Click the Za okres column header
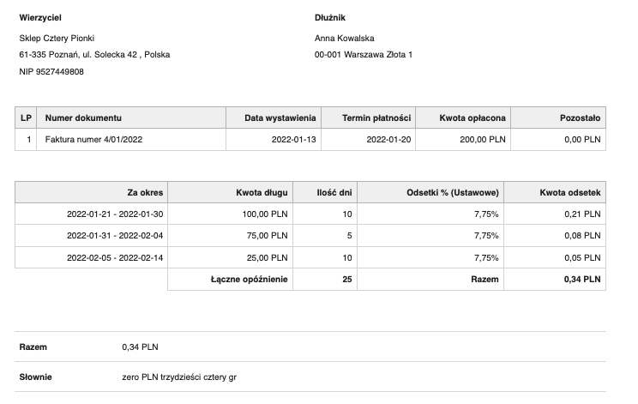This screenshot has width=638, height=404. [x=144, y=192]
